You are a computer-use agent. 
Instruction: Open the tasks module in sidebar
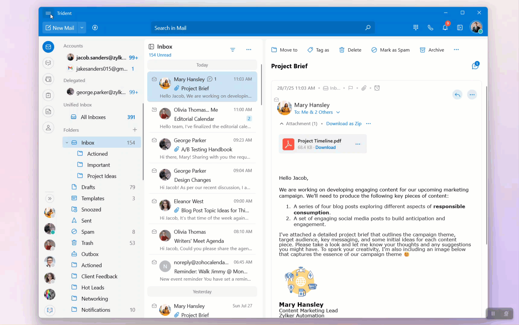(x=48, y=95)
